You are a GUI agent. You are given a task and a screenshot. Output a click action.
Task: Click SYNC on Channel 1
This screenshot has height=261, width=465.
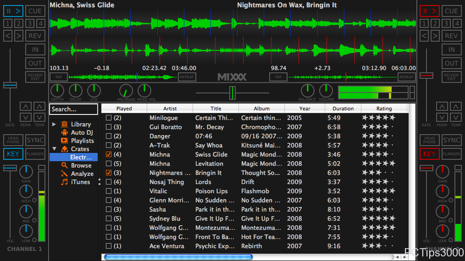tap(35, 140)
